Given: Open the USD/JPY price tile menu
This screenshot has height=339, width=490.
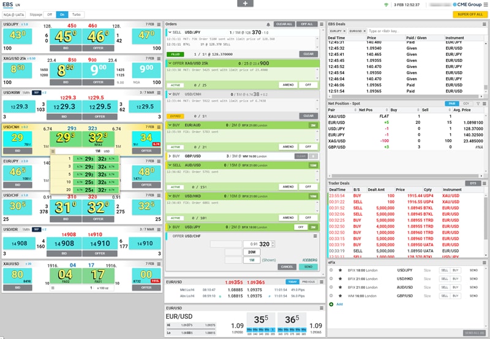Looking at the screenshot, I should click(159, 24).
